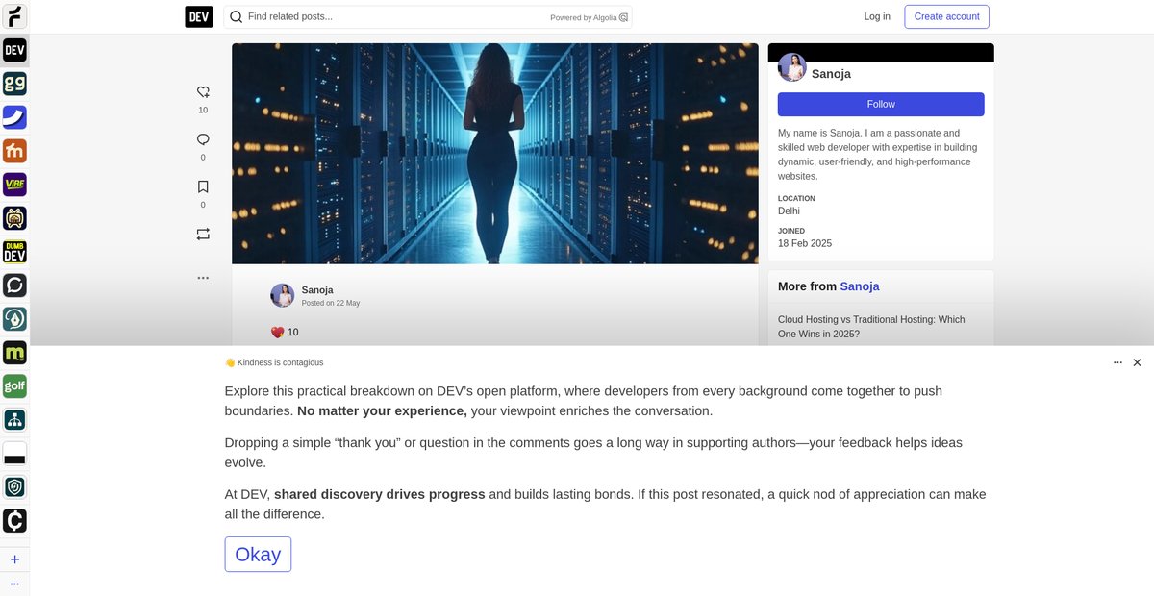The width and height of the screenshot is (1154, 596).
Task: Open the dark circle-arrow community icon
Action: point(14,286)
